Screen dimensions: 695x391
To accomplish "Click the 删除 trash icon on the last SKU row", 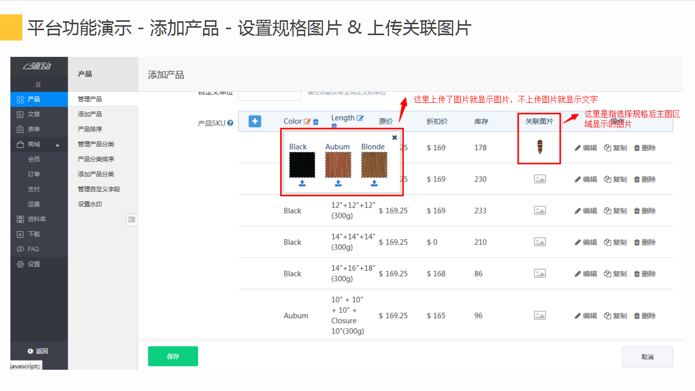I will point(637,315).
